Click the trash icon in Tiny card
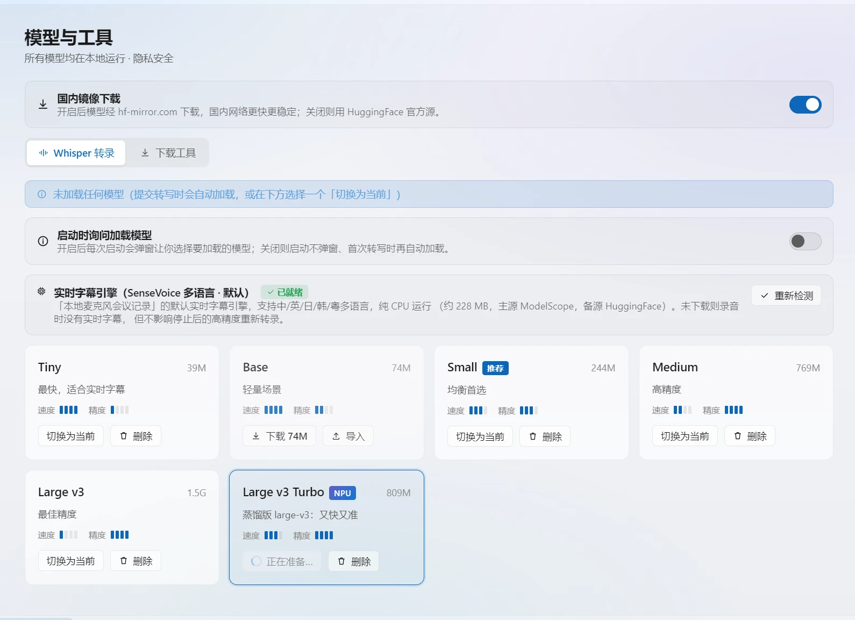The image size is (855, 620). coord(124,436)
